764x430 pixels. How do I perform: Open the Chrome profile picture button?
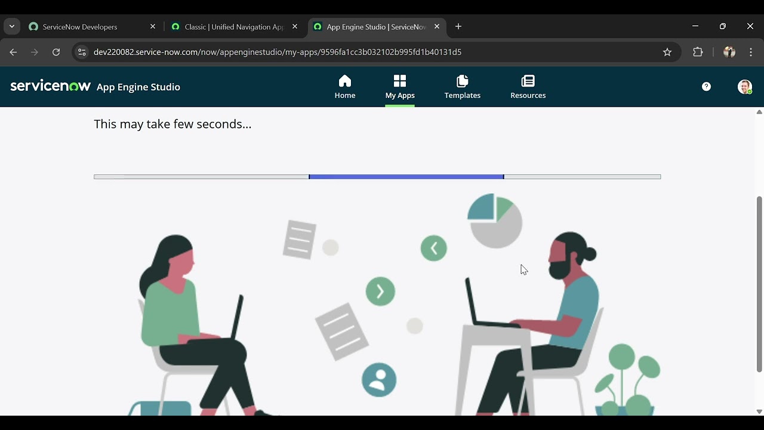729,52
